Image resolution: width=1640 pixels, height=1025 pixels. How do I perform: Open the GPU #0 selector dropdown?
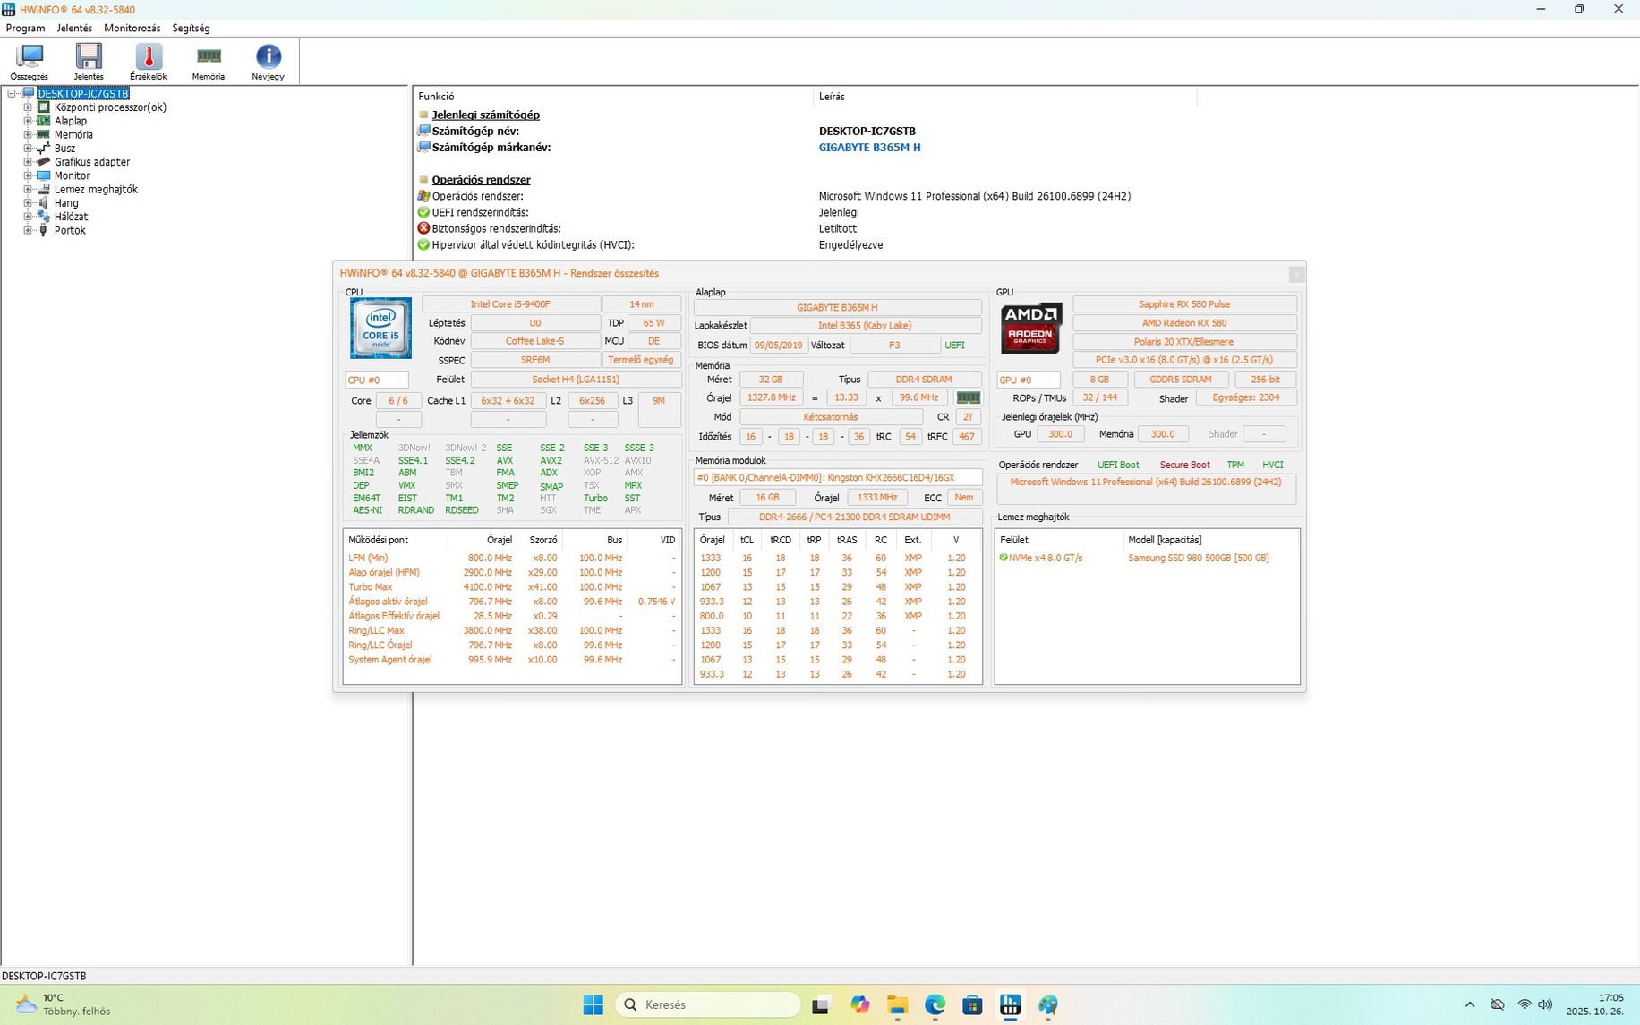pyautogui.click(x=1029, y=380)
